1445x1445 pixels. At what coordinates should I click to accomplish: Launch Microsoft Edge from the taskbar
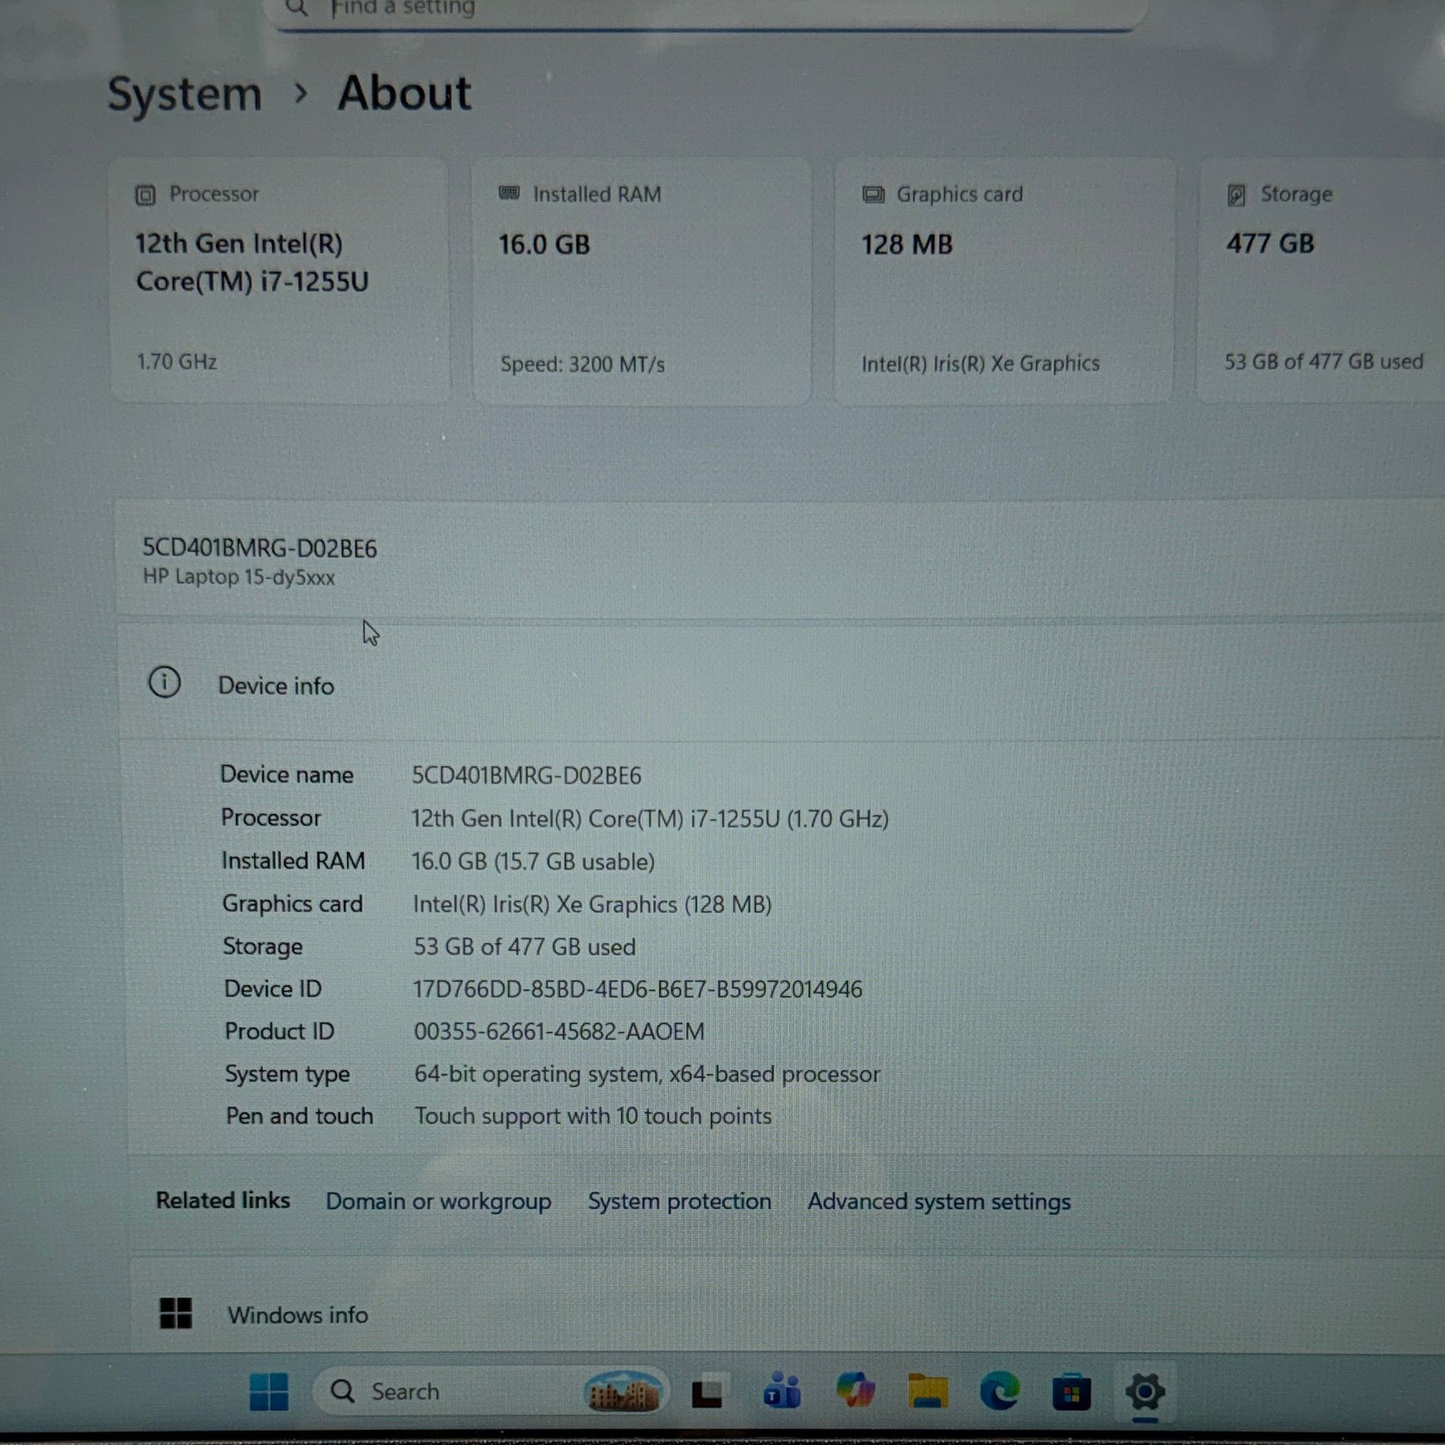coord(1000,1392)
